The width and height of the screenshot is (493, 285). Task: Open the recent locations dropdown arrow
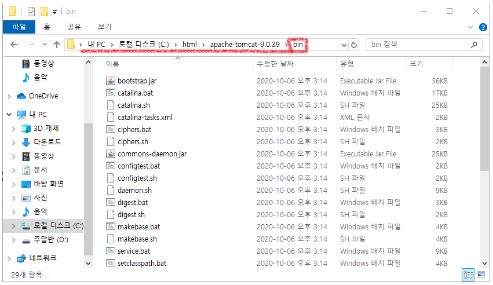(x=45, y=45)
